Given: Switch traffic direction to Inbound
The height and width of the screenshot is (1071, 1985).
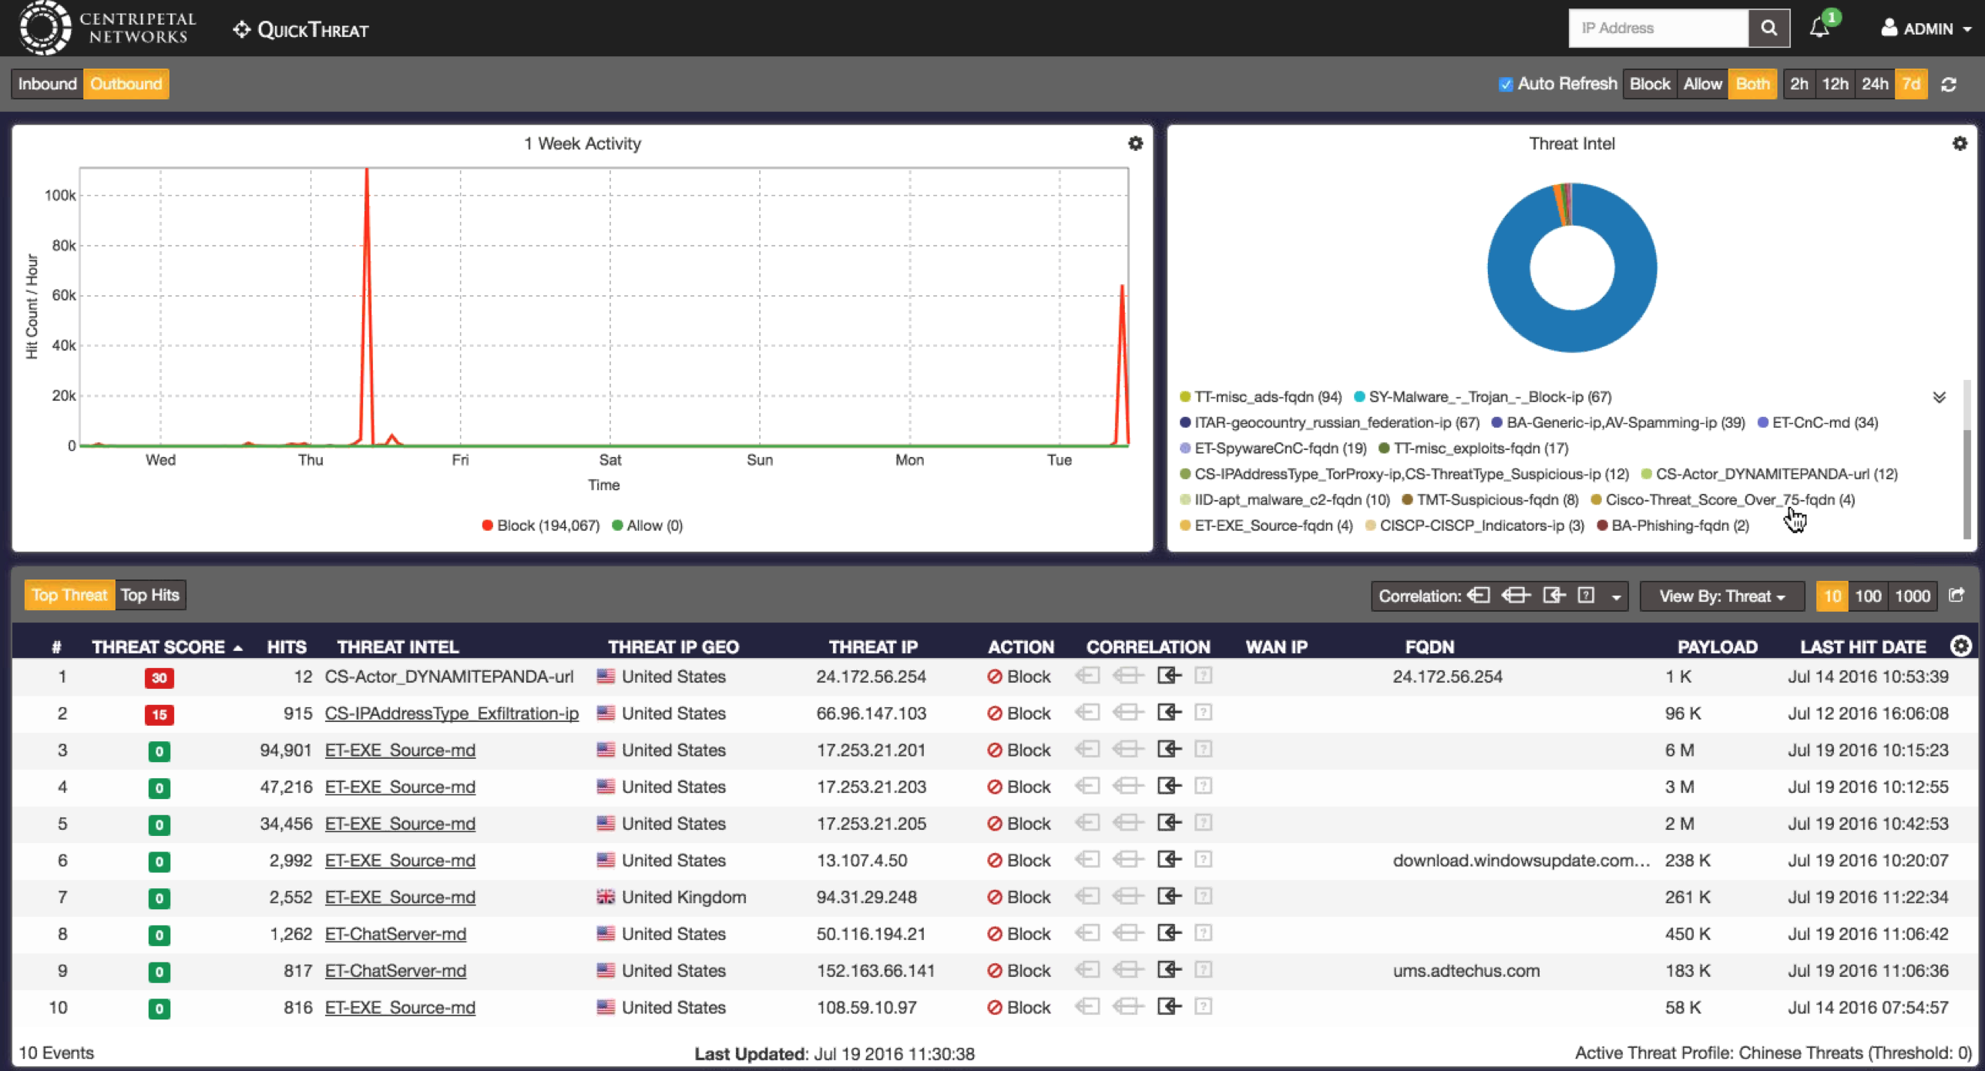Looking at the screenshot, I should click(47, 84).
